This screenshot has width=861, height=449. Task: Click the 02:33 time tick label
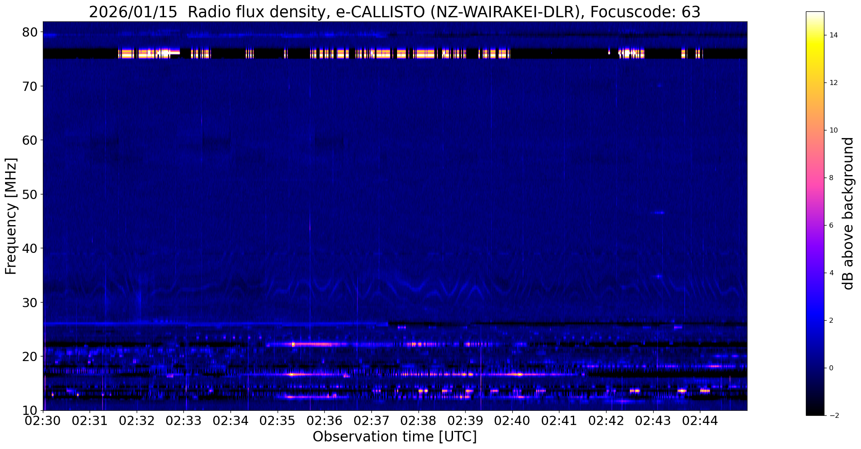coord(184,421)
